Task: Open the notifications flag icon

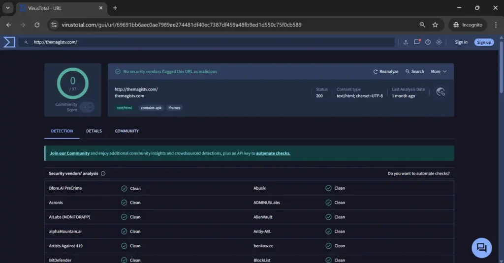Action: click(417, 42)
